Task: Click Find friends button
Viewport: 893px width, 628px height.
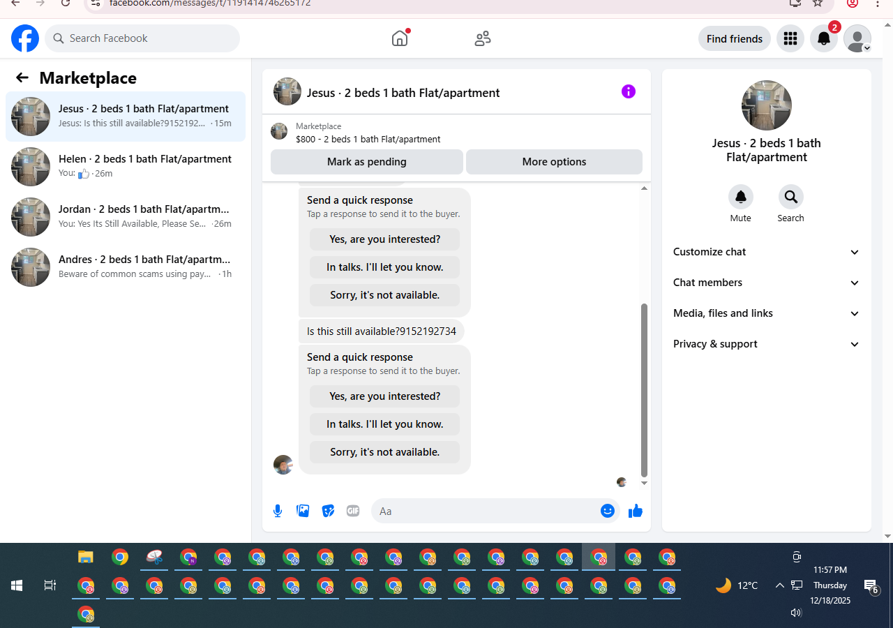Action: tap(735, 38)
